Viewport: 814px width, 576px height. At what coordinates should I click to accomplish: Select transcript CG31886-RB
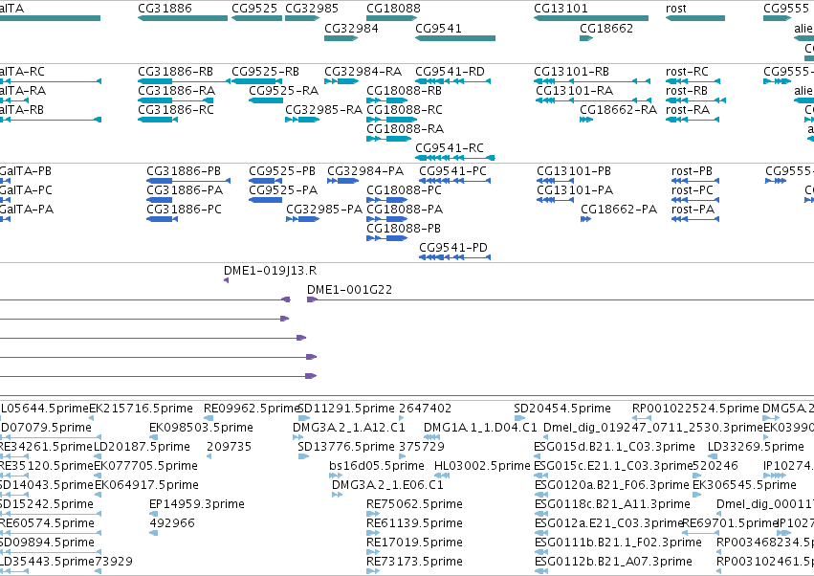coord(184,81)
